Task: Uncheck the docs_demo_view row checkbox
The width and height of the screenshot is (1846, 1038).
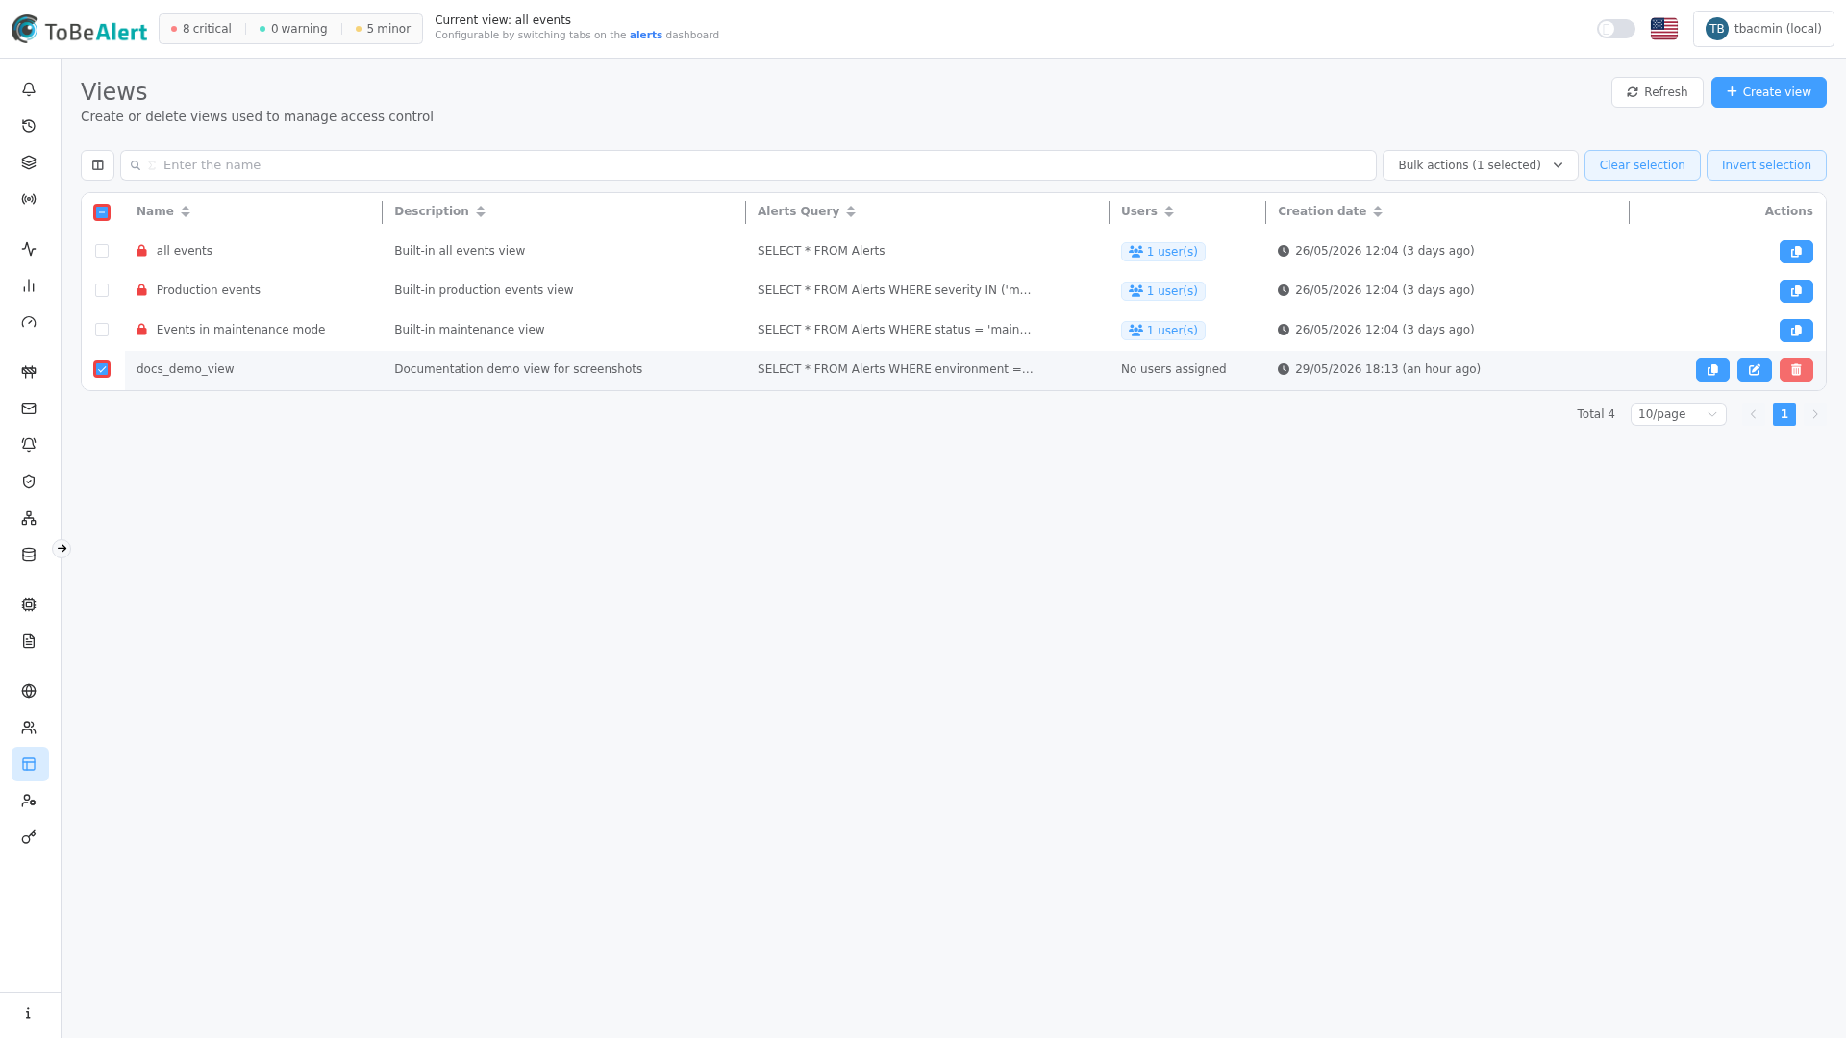Action: 102,369
